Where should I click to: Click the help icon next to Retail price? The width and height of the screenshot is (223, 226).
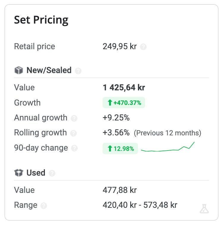point(143,47)
